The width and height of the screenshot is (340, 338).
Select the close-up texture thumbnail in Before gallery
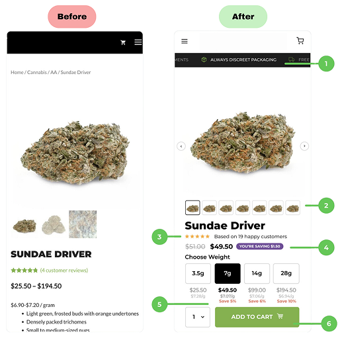click(x=83, y=224)
